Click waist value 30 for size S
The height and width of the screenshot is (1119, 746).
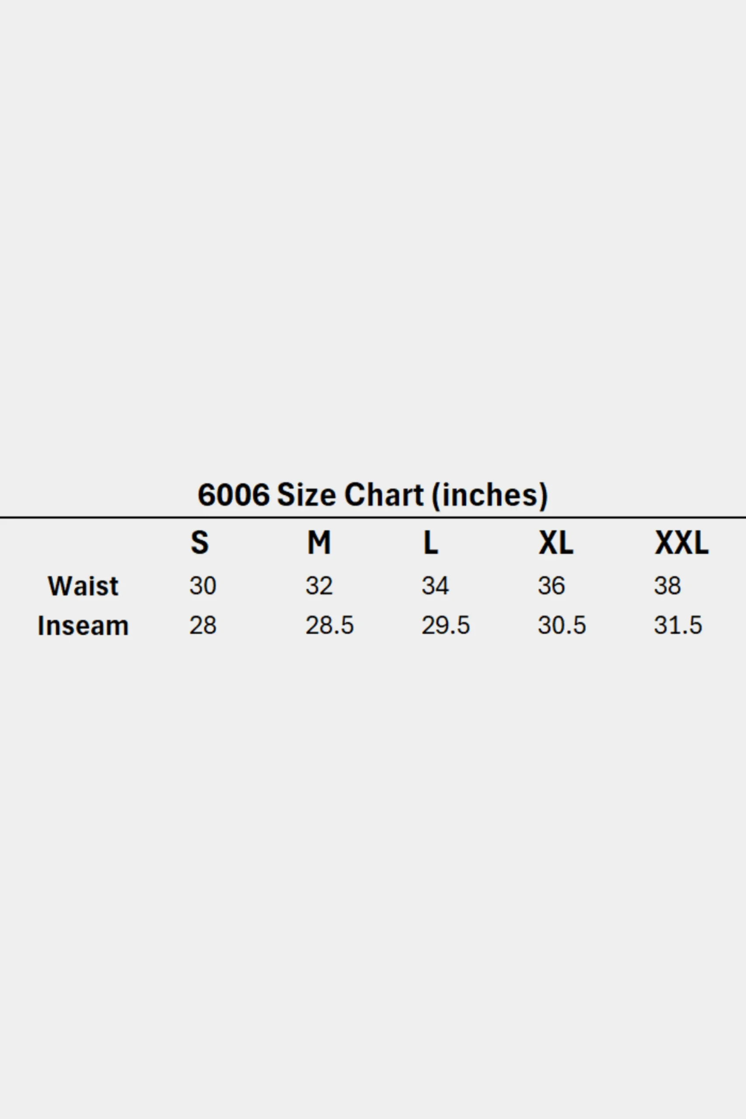click(203, 586)
